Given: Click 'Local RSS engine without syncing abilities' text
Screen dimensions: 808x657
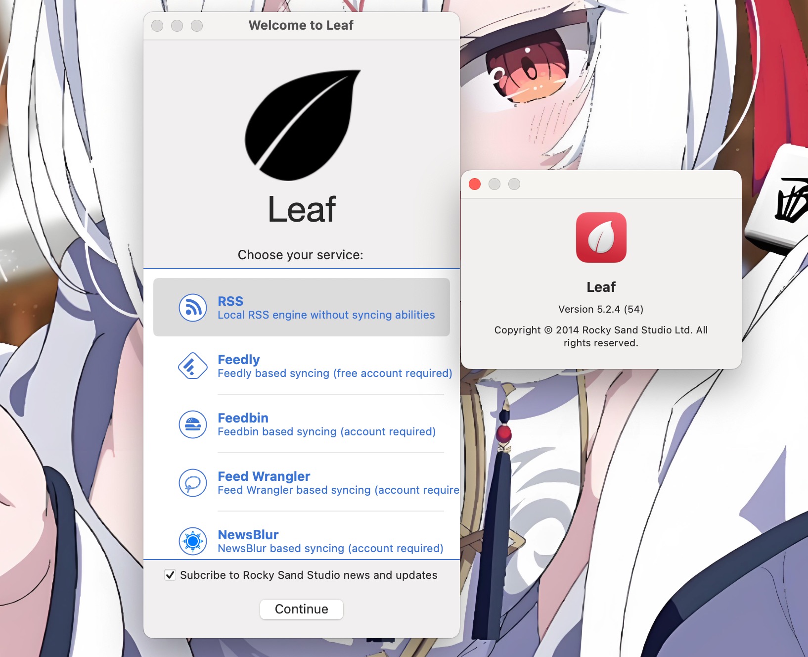Looking at the screenshot, I should (x=326, y=315).
